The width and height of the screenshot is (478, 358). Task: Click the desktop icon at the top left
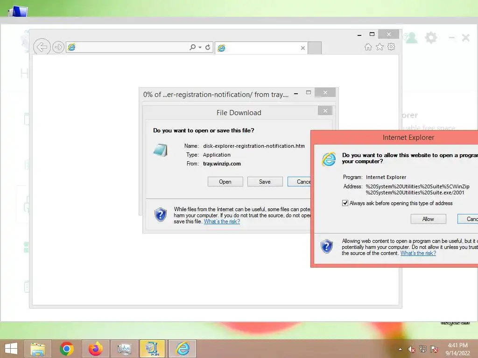point(18,11)
